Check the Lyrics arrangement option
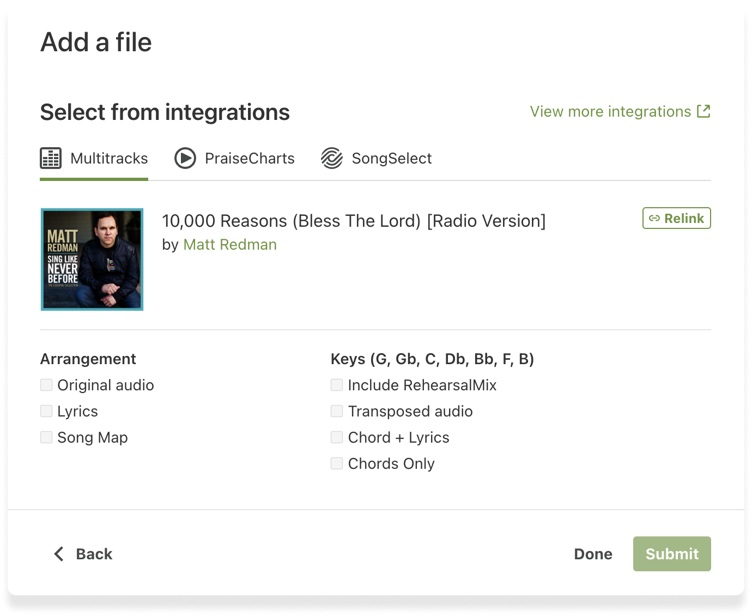Image resolution: width=752 pixels, height=616 pixels. click(46, 412)
